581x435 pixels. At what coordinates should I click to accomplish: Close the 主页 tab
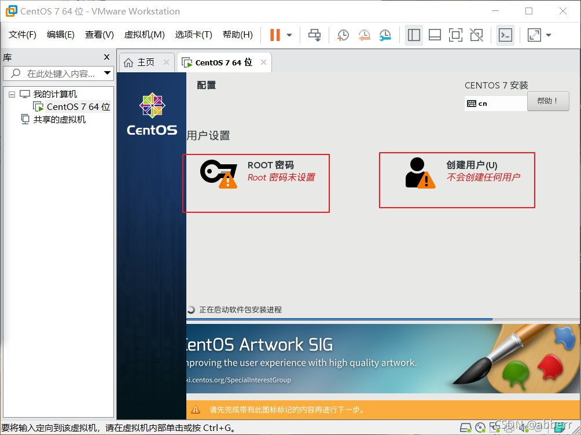coord(166,62)
